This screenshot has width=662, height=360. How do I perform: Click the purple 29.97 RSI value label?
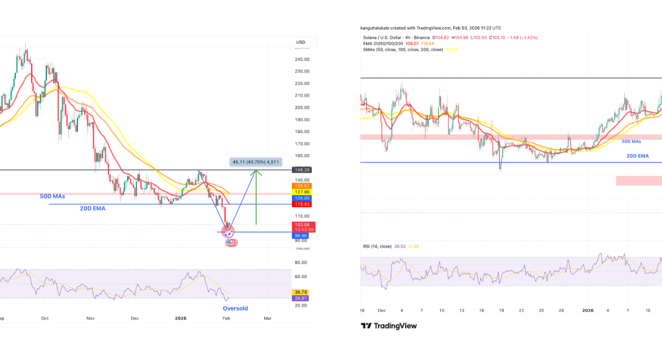tap(302, 299)
